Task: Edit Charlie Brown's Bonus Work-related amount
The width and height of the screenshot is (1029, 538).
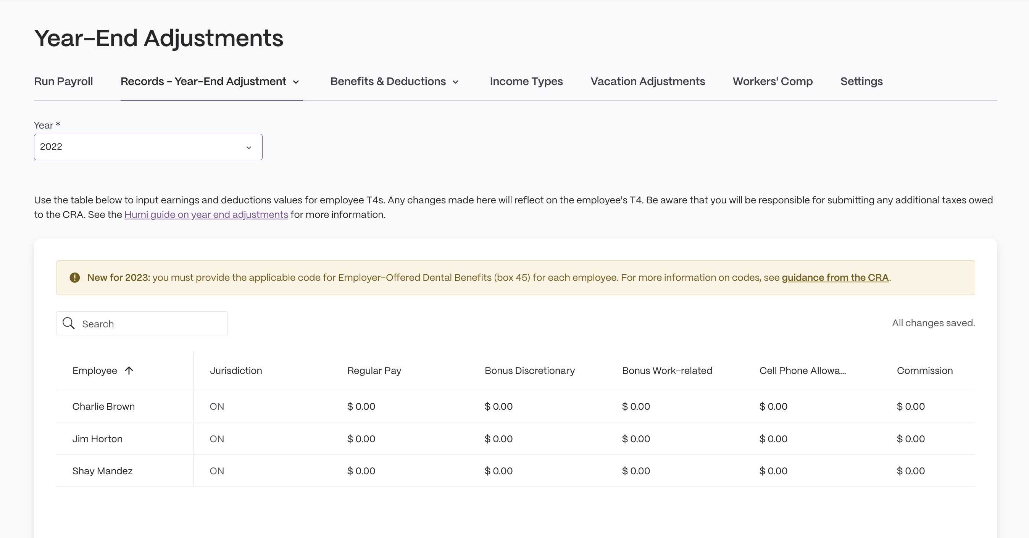Action: 636,407
